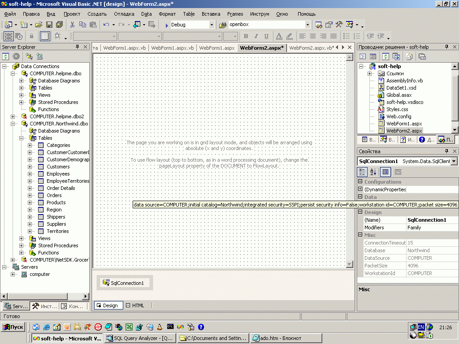Click the Пуск Start button

coord(13,327)
